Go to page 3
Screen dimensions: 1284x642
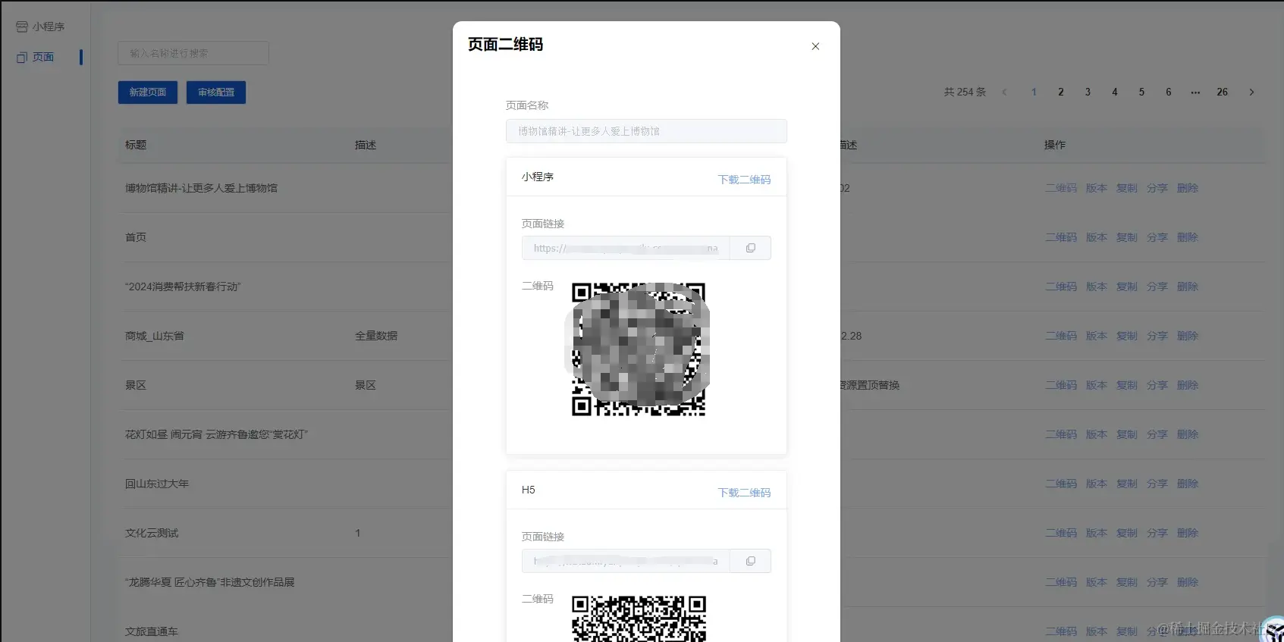click(1088, 92)
